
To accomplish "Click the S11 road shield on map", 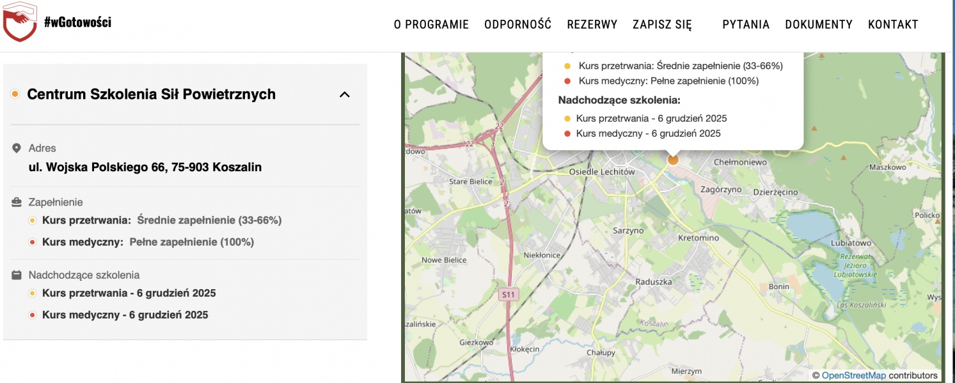I will click(x=507, y=294).
